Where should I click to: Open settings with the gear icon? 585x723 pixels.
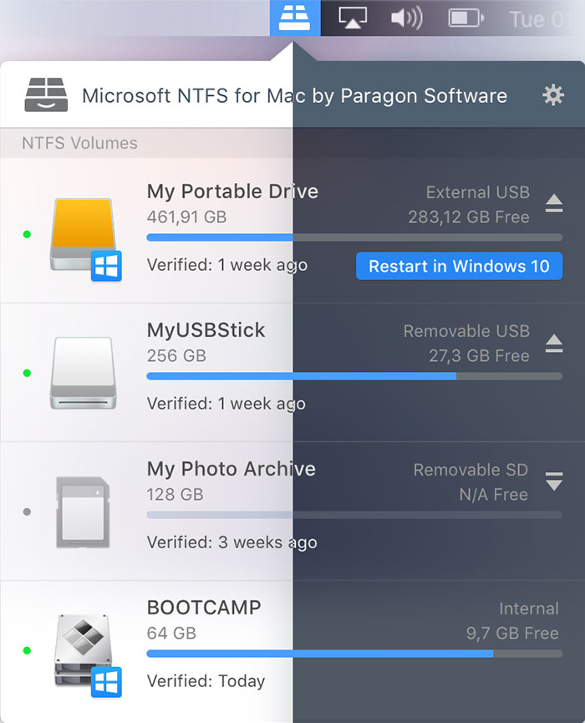click(x=552, y=95)
